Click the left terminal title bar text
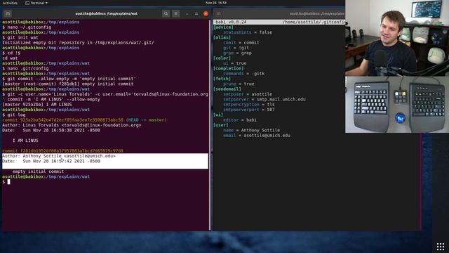This screenshot has height=253, width=449. click(x=106, y=13)
